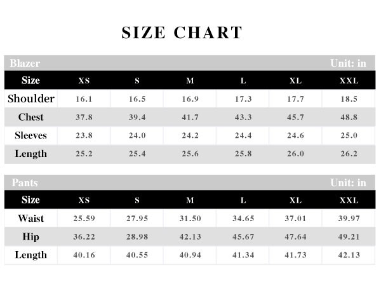Click the Pants M column header
Screen dimensions: 381x286
pos(190,200)
